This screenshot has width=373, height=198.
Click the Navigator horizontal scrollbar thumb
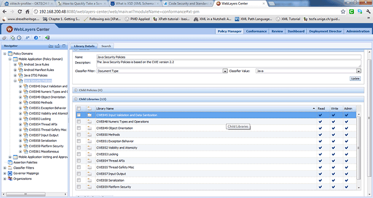coord(26,194)
